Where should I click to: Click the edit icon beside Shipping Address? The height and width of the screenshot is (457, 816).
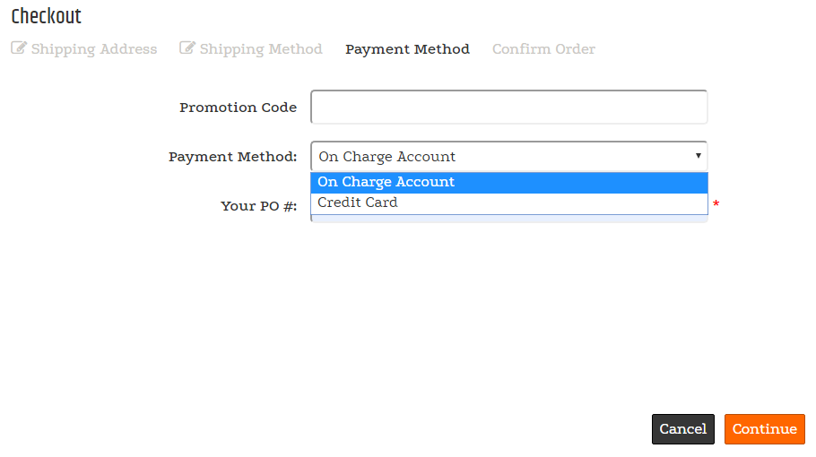18,48
